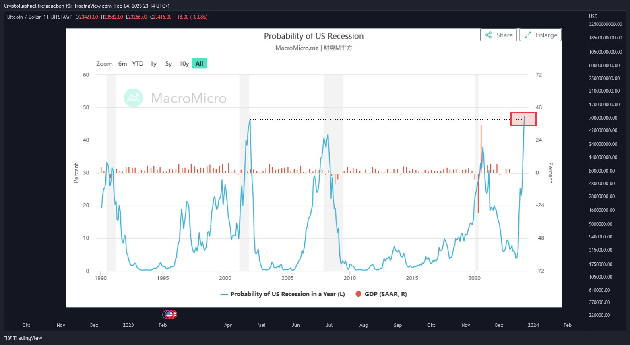Open the TradingView logo link
The image size is (630, 345).
(x=23, y=338)
